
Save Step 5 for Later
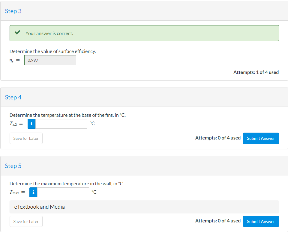point(26,221)
